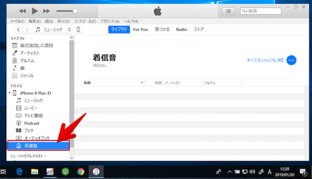Switch to the ライブラリ tab

(119, 30)
